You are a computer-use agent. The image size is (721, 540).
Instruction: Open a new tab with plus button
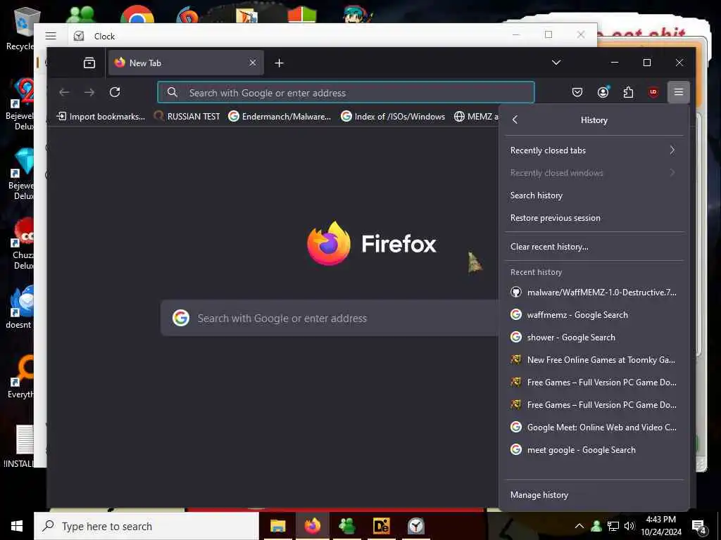coord(279,63)
